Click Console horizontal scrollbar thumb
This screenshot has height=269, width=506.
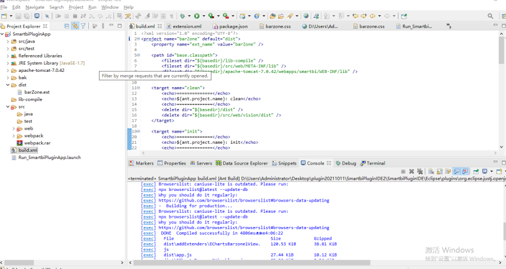pyautogui.click(x=252, y=263)
